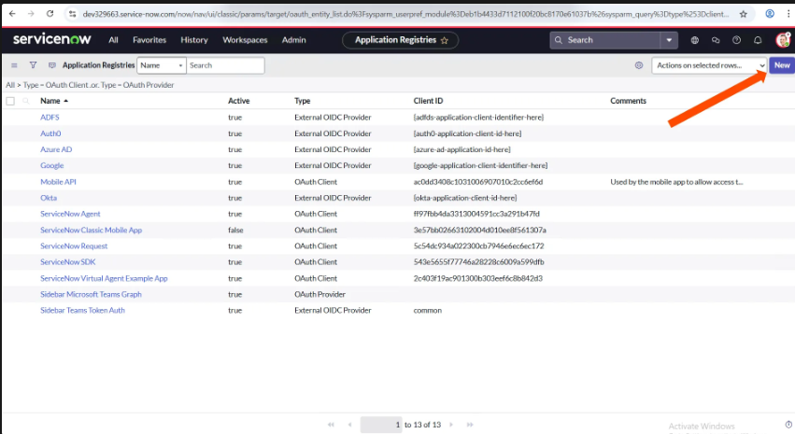Click the Type = OAuth Client breadcrumb
Image resolution: width=795 pixels, height=434 pixels.
tap(54, 85)
